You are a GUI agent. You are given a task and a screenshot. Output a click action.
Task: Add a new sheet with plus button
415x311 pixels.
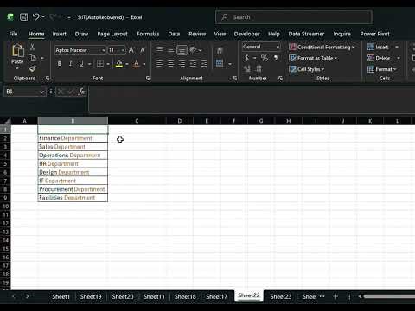335,296
